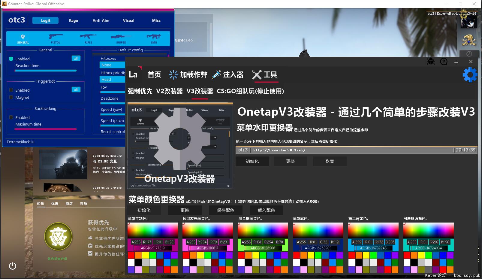This screenshot has height=279, width=482.
Task: Click the Triggerbot section off toggle
Action: click(76, 89)
